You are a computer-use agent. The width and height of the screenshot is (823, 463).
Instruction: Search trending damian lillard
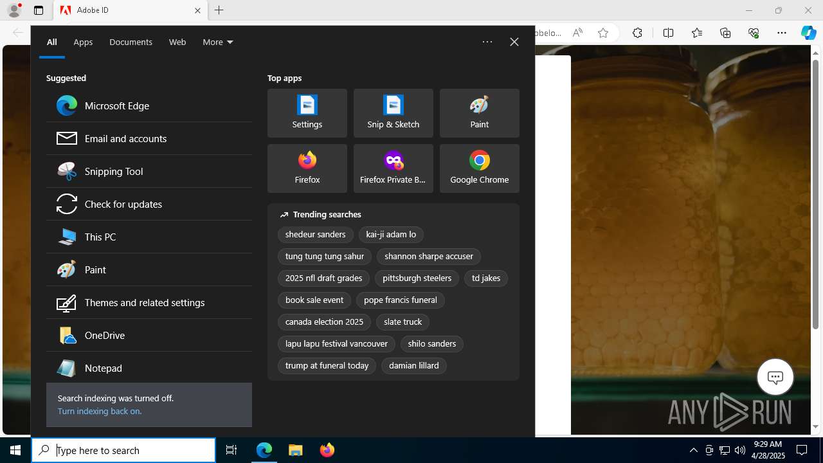tap(414, 366)
